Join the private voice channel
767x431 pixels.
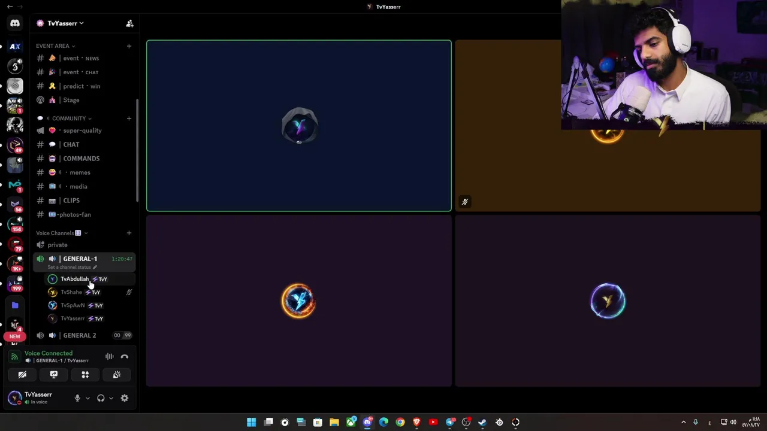84,245
